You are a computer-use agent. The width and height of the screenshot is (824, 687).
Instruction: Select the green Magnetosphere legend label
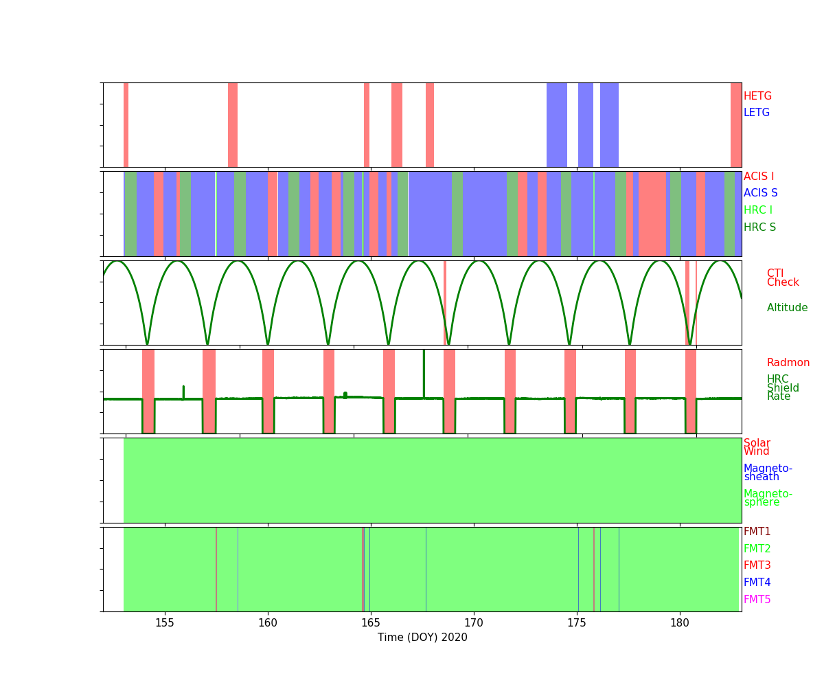click(x=768, y=498)
